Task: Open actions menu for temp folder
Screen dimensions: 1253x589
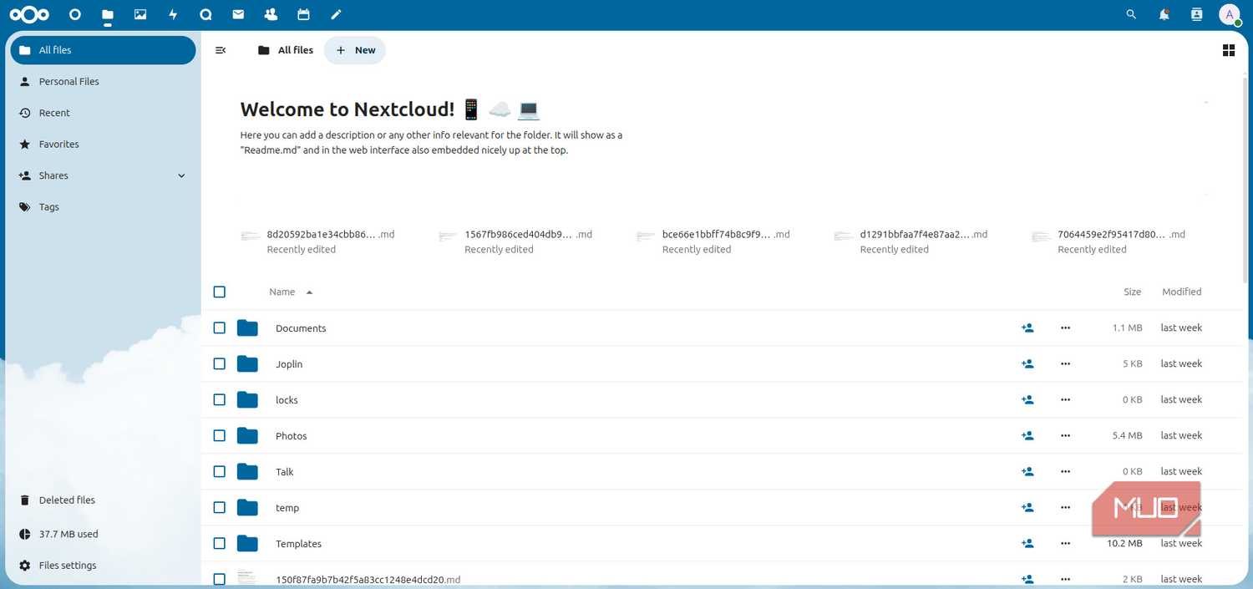Action: pos(1065,508)
